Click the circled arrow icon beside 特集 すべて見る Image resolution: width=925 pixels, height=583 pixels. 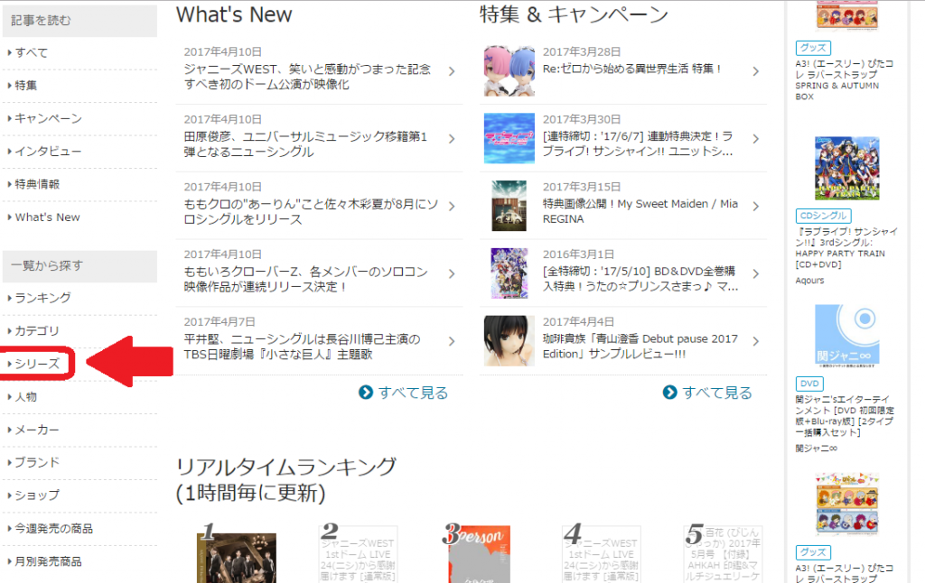[x=669, y=392]
